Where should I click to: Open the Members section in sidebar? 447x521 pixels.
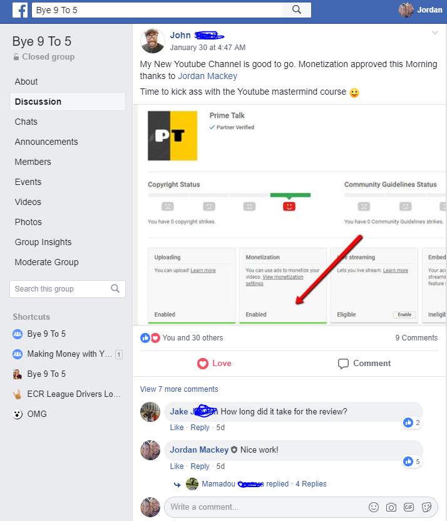click(33, 162)
